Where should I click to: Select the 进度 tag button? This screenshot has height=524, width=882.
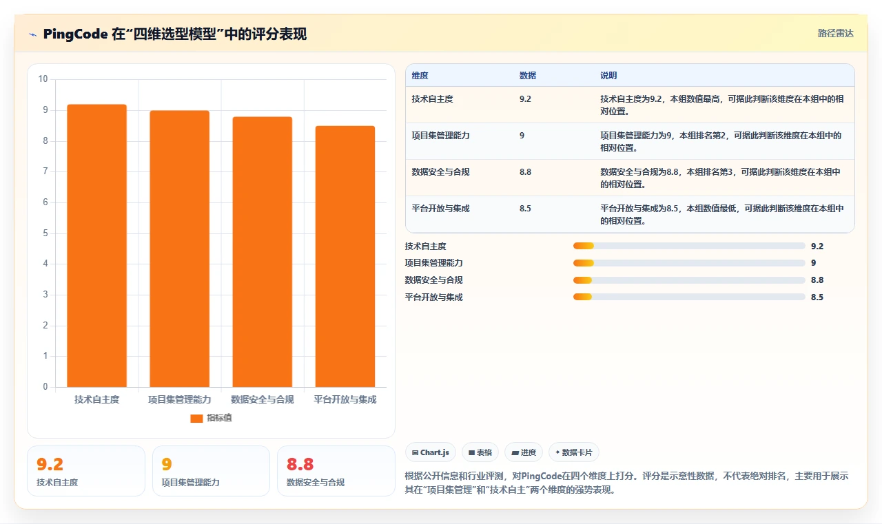tap(524, 452)
